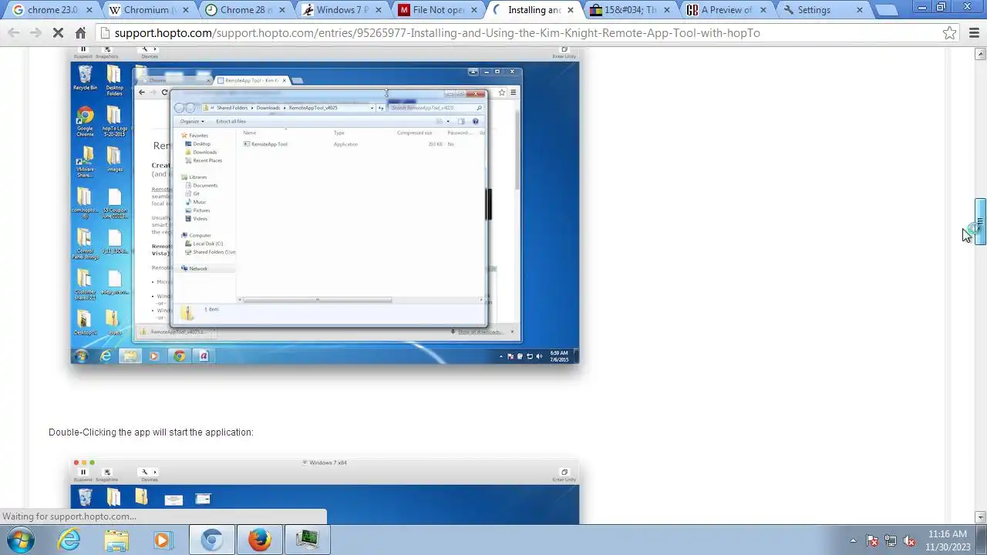Click the RemoteApp Tool folder screenshot image
This screenshot has height=555, width=987.
325,205
